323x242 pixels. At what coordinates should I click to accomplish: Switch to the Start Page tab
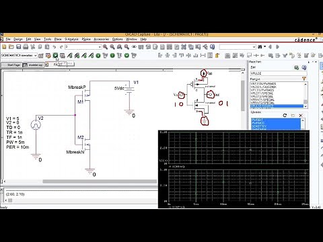11,65
